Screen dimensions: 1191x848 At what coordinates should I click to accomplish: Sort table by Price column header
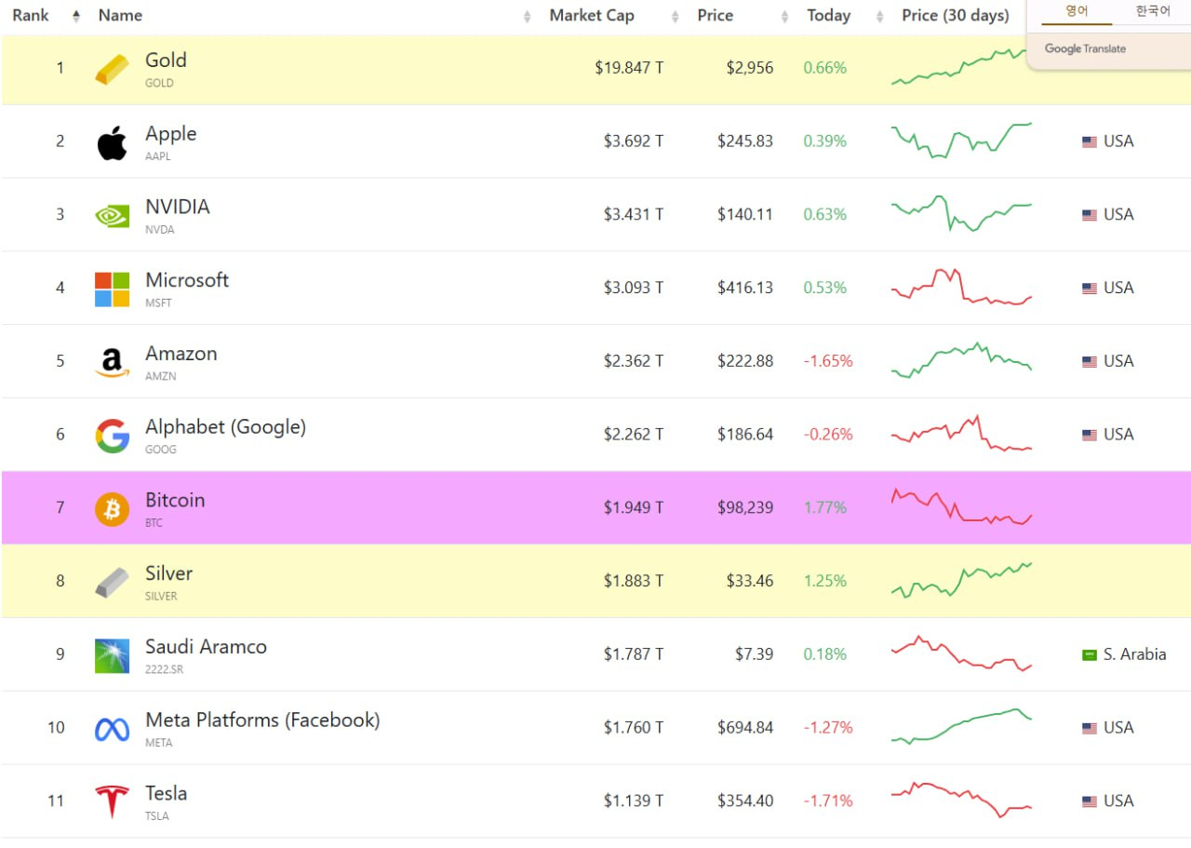(715, 16)
